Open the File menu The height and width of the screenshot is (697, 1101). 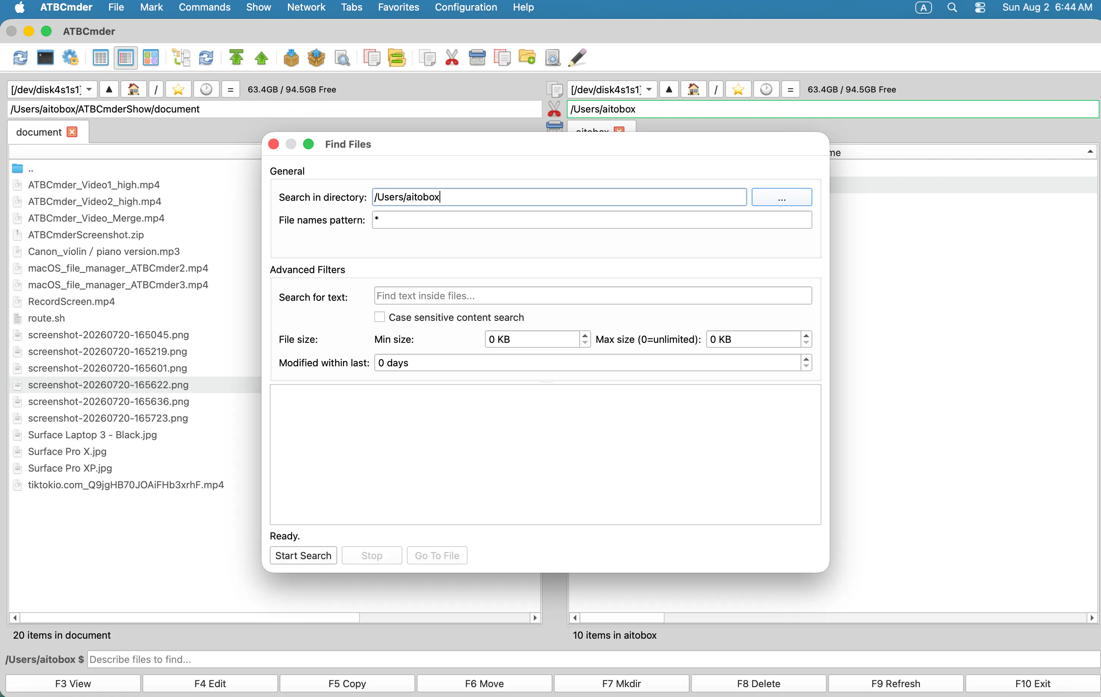point(116,7)
